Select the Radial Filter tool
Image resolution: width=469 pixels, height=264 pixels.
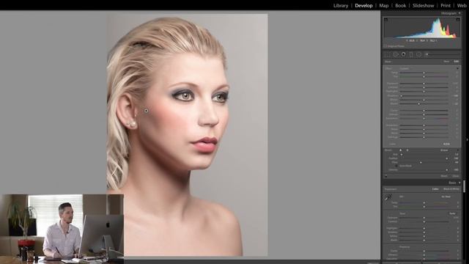(x=418, y=54)
